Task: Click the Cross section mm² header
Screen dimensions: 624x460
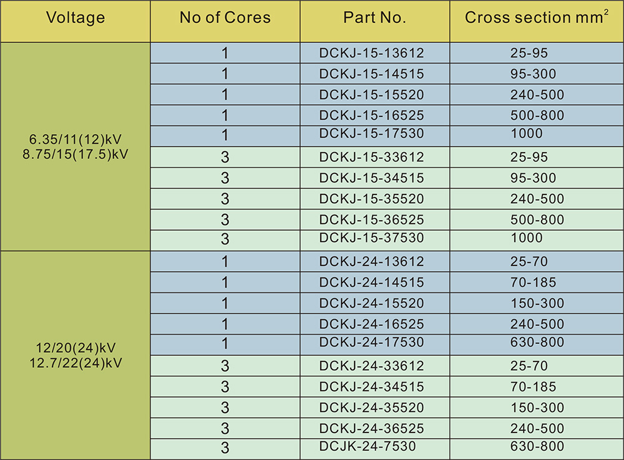Action: click(537, 17)
